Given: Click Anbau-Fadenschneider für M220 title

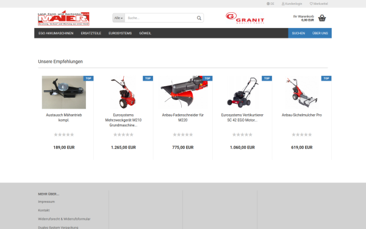Looking at the screenshot, I should [x=183, y=117].
